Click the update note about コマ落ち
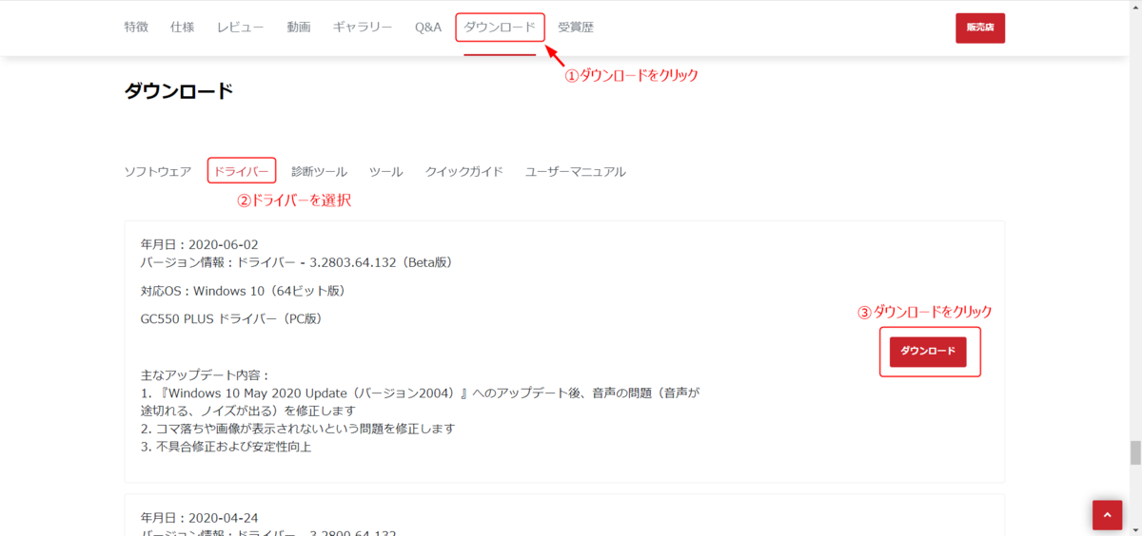This screenshot has height=536, width=1142. pos(298,429)
